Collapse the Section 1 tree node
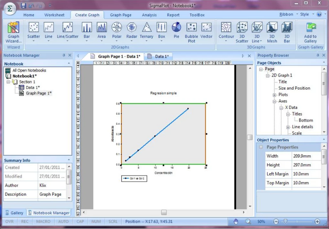 [x=8, y=82]
